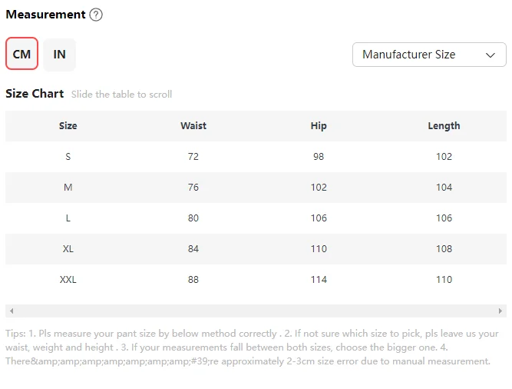This screenshot has width=512, height=389.
Task: Open the Manufacturer Size dropdown
Action: click(429, 55)
